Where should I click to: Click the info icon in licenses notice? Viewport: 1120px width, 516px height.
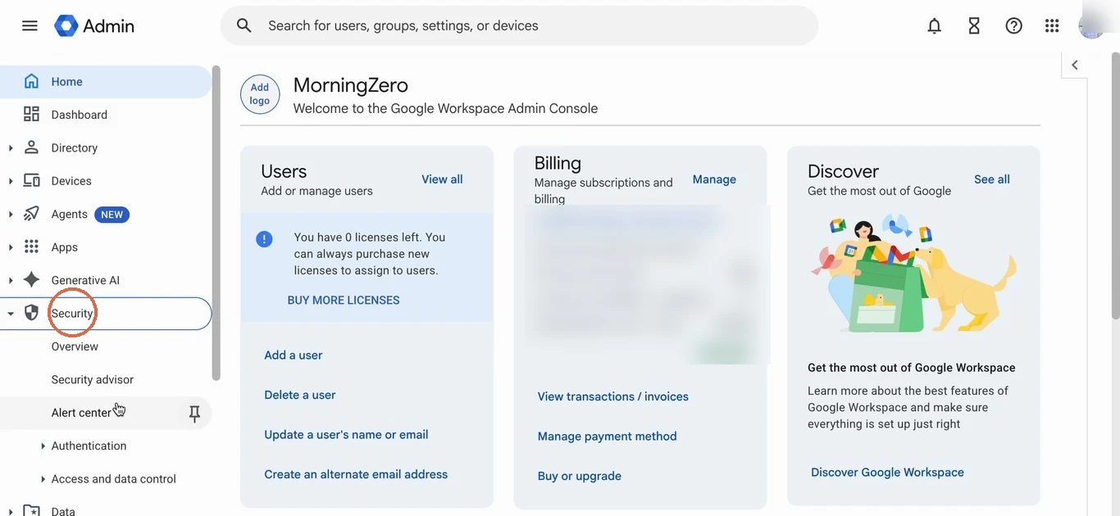(x=264, y=239)
